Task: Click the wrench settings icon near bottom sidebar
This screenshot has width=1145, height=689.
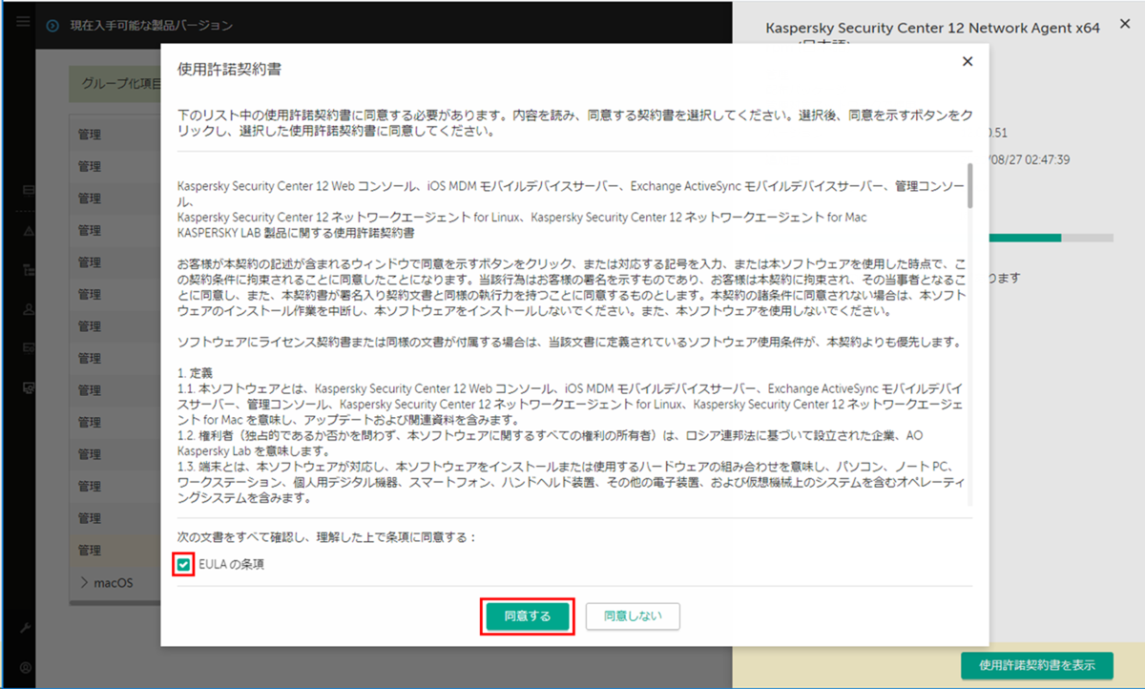Action: click(x=26, y=628)
